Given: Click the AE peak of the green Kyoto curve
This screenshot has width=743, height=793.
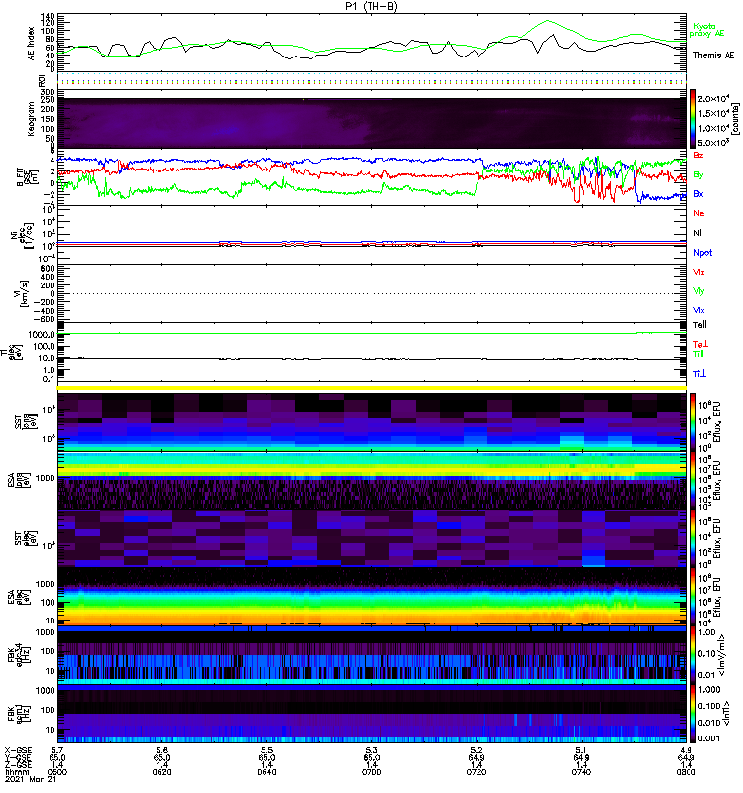Looking at the screenshot, I should 547,21.
